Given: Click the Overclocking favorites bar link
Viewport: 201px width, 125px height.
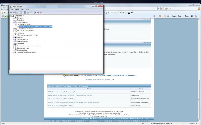Looking at the screenshot, I should click(x=111, y=13).
